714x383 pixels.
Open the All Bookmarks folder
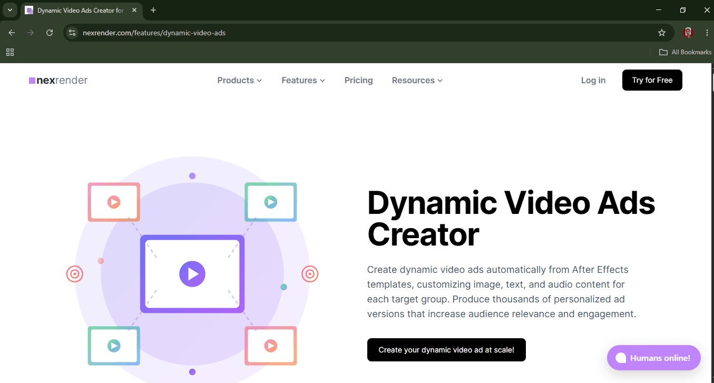pyautogui.click(x=685, y=52)
